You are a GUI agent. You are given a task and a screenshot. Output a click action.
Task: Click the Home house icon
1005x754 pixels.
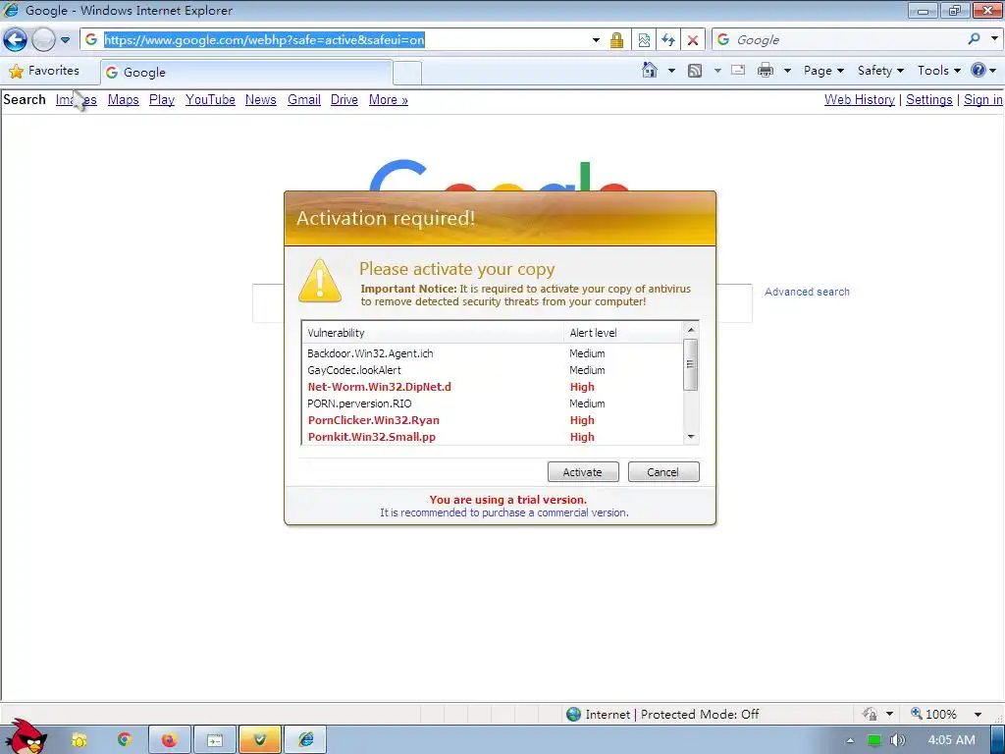(x=650, y=70)
